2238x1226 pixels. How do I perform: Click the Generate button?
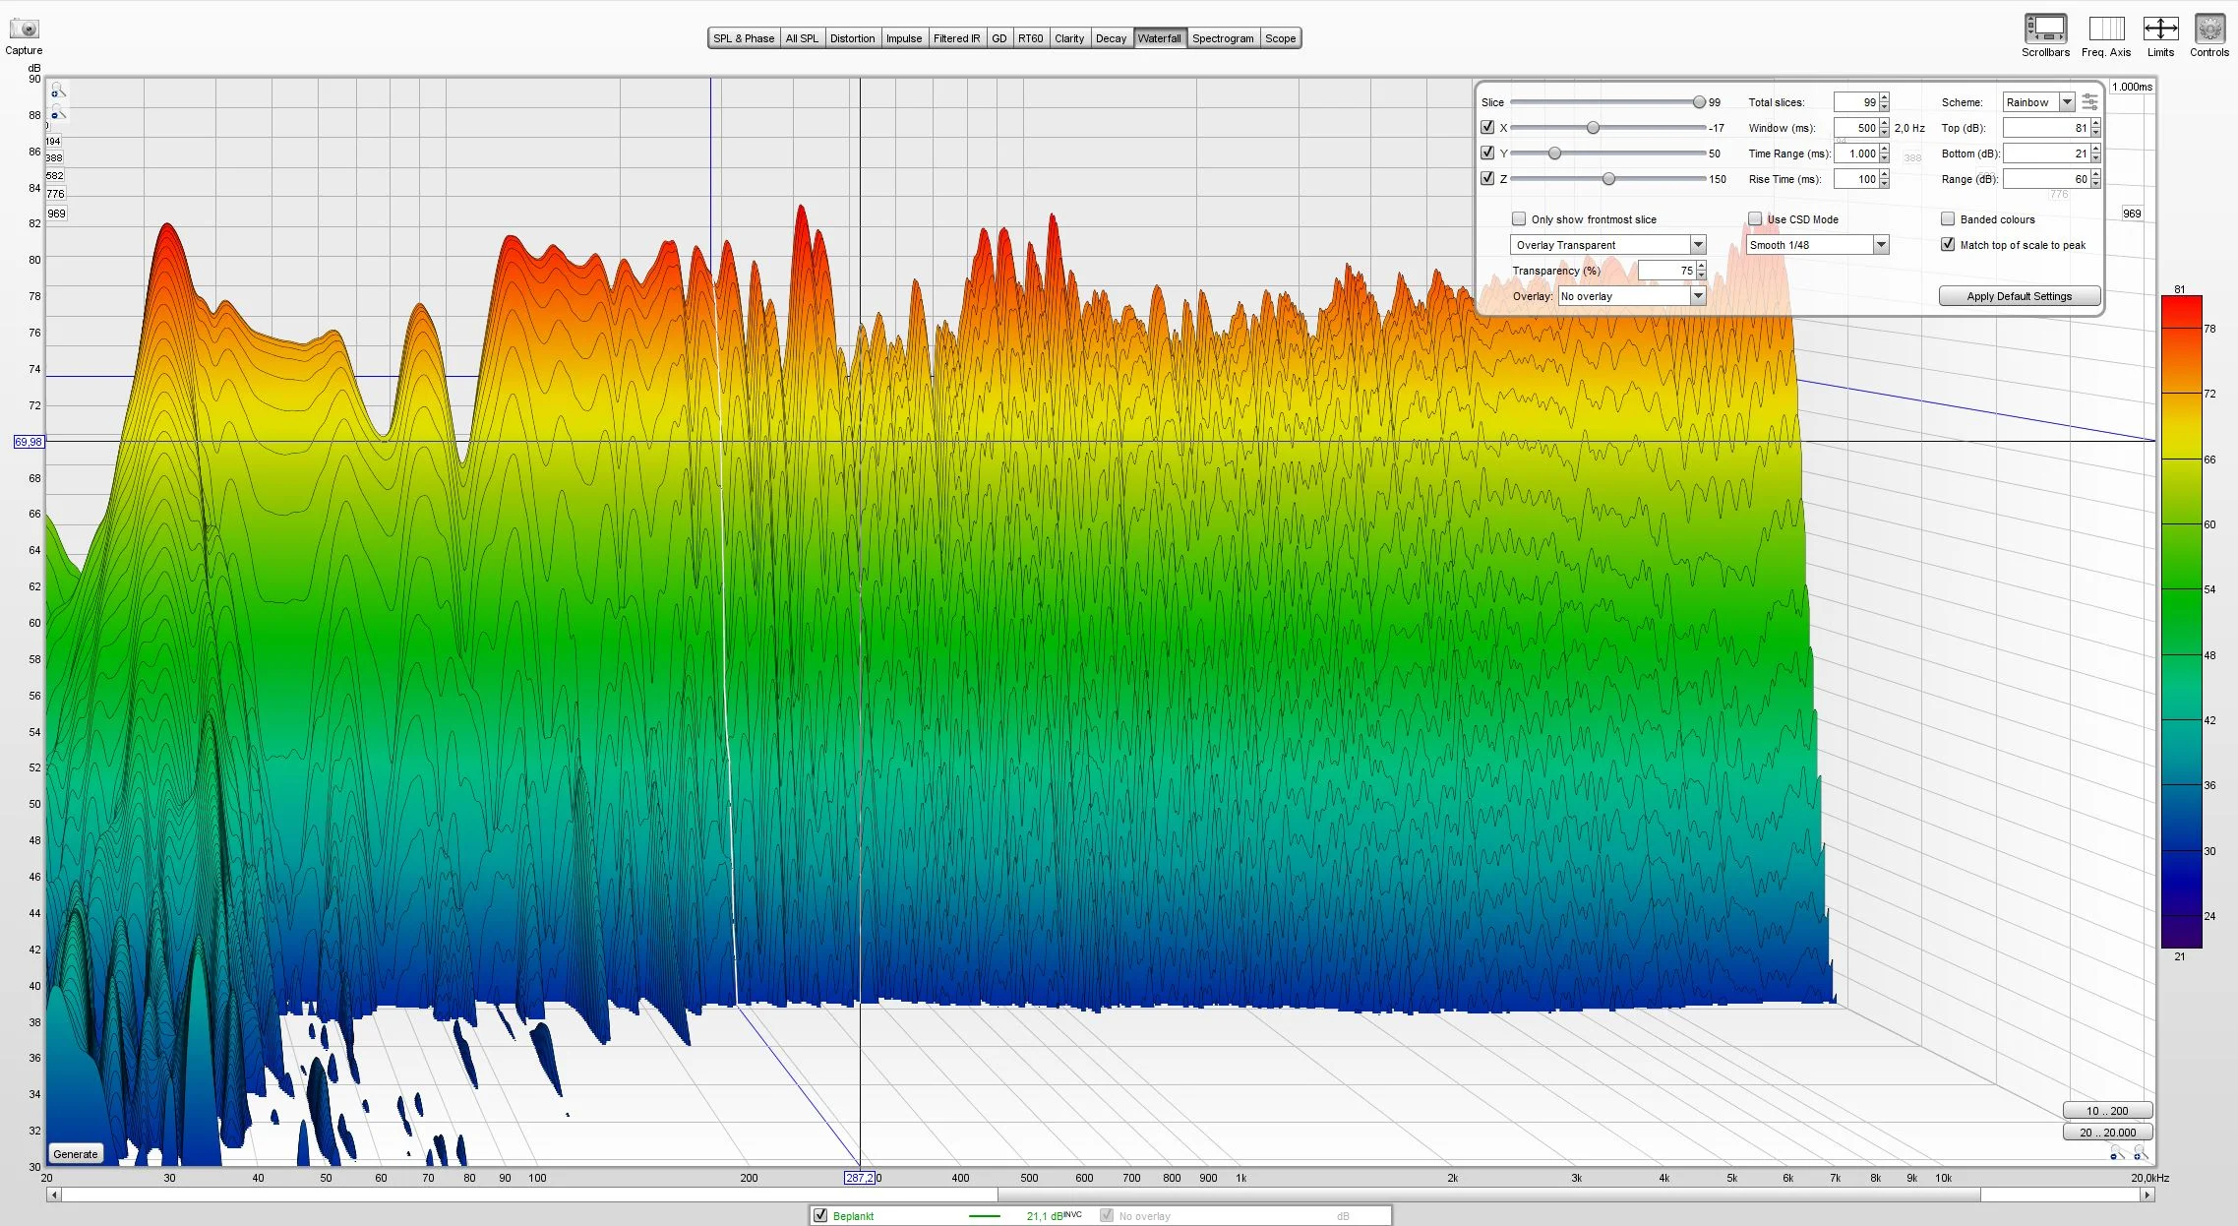coord(76,1154)
